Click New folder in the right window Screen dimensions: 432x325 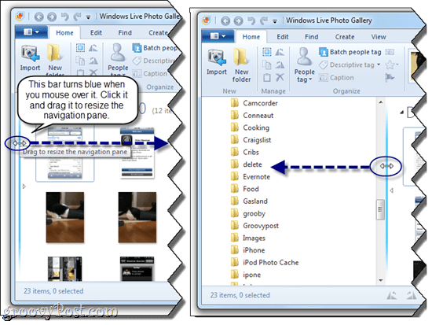tap(241, 65)
